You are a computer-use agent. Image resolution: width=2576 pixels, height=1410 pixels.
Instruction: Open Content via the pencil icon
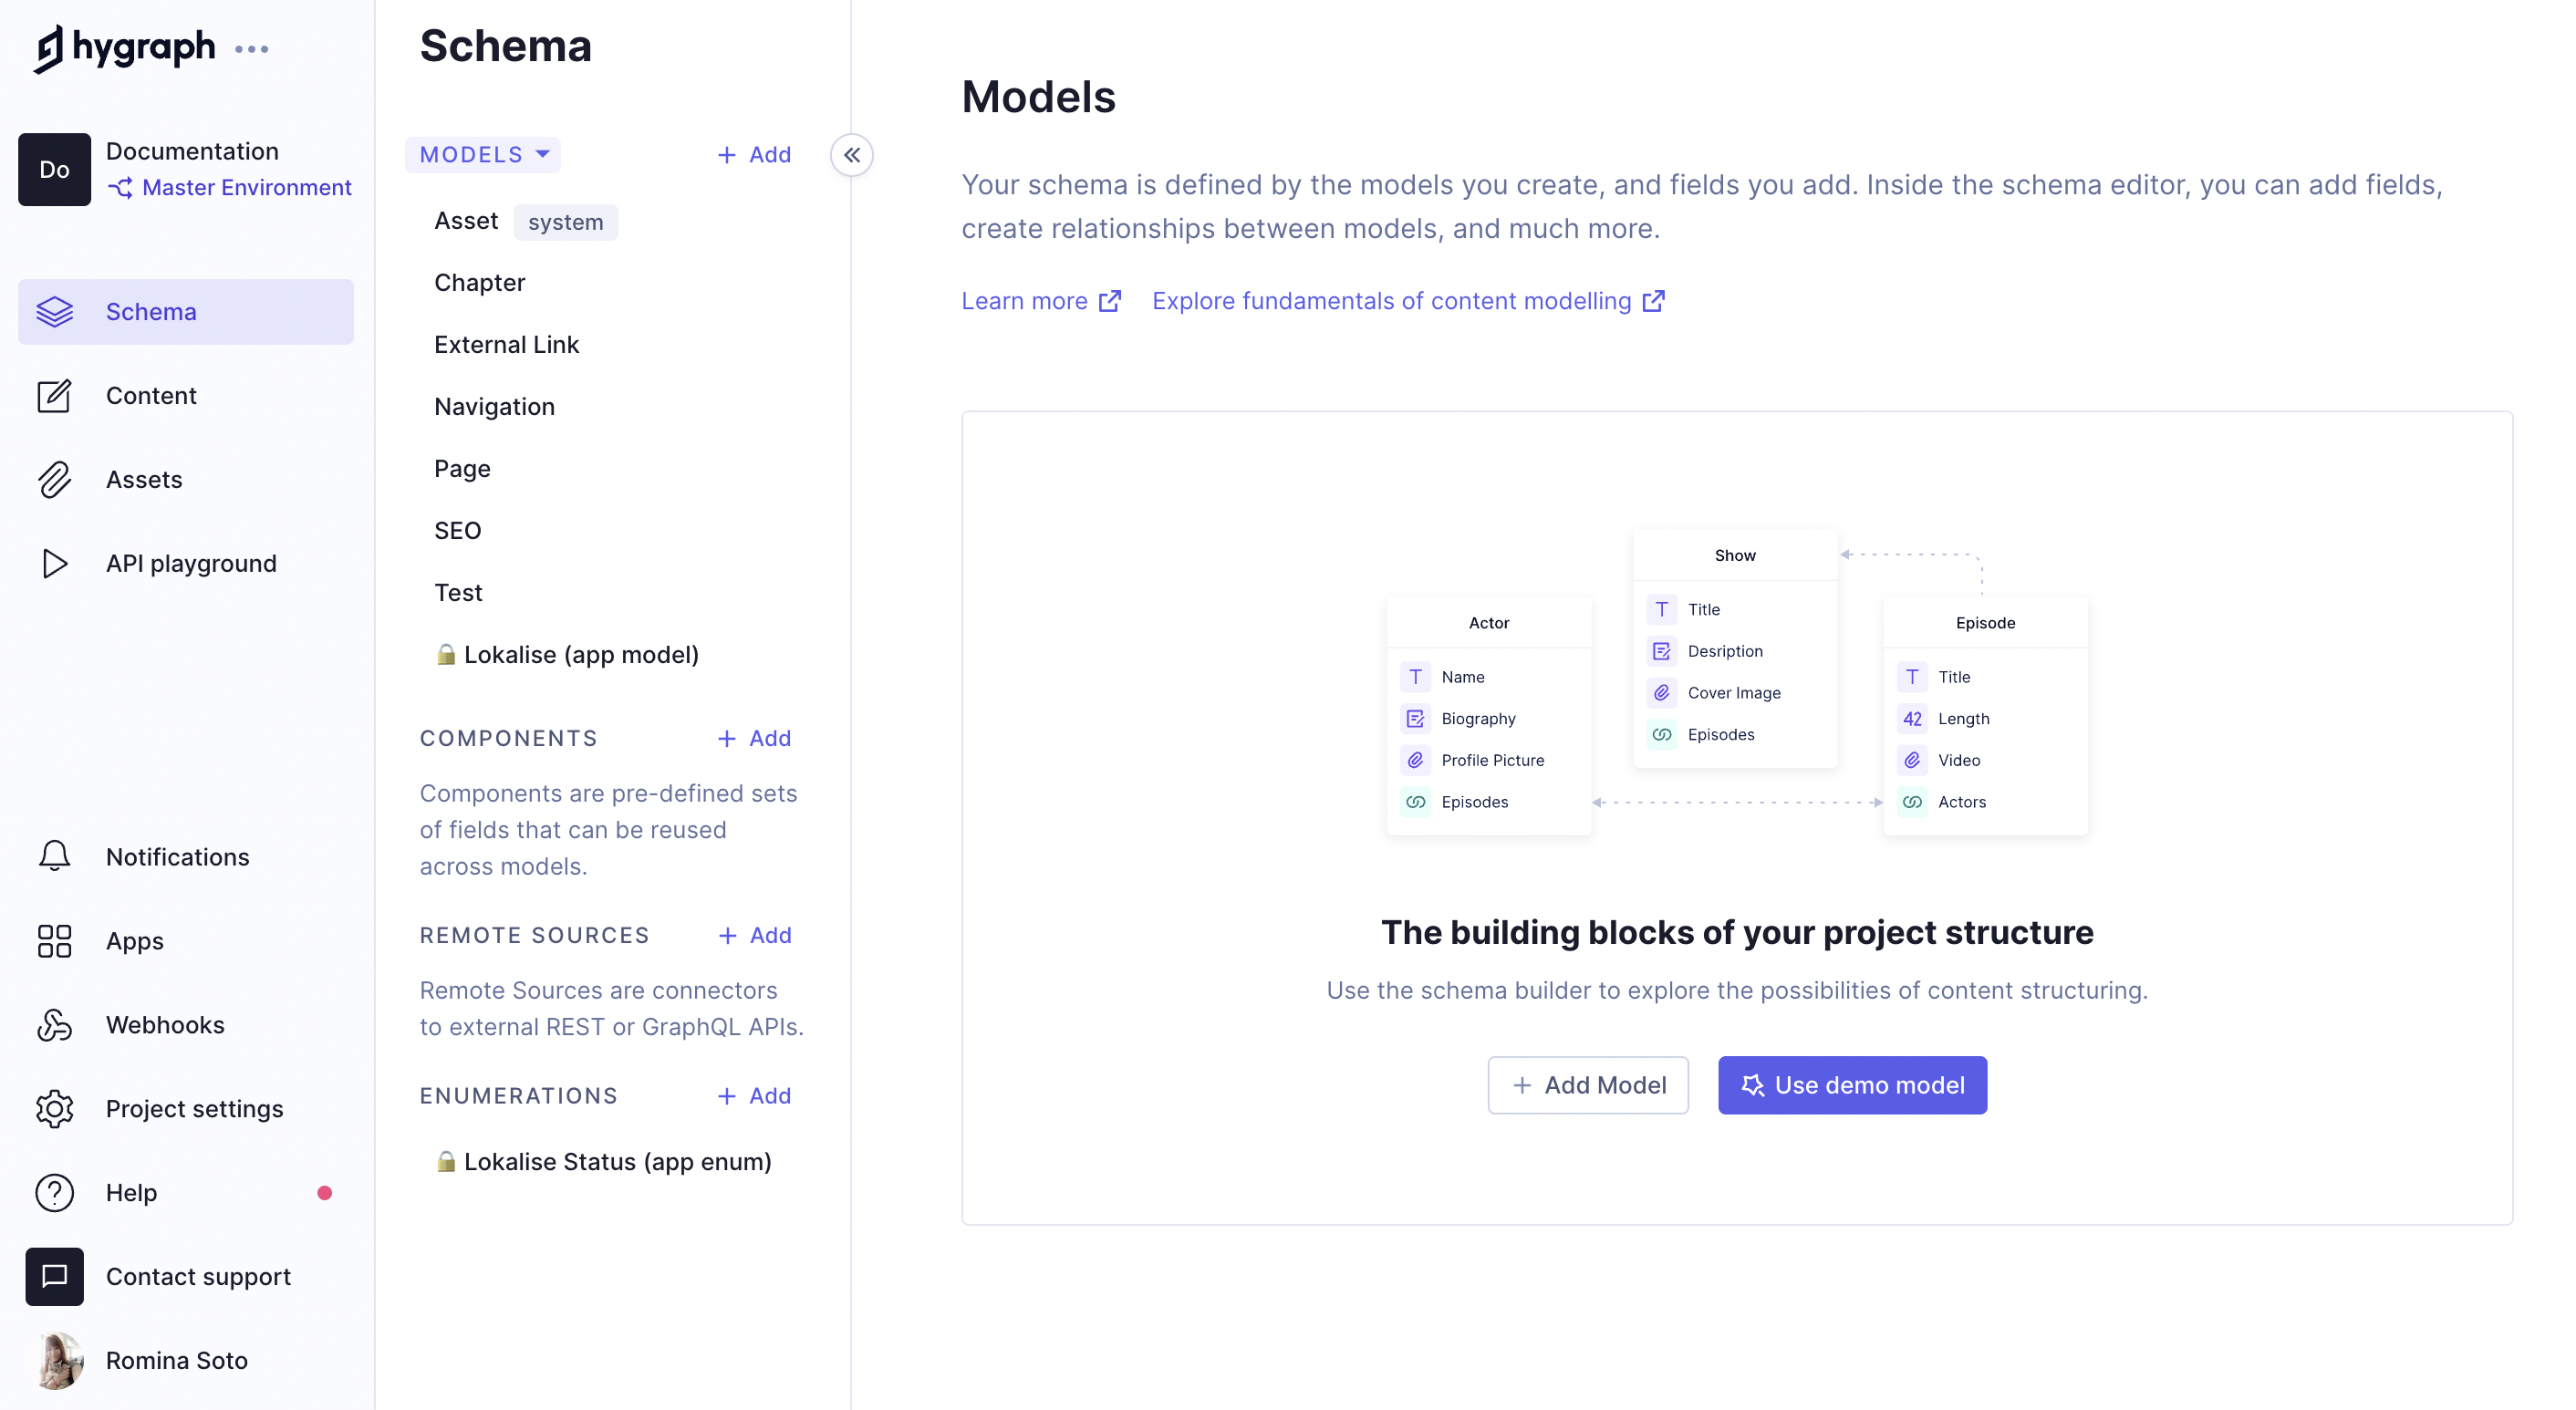[x=54, y=396]
